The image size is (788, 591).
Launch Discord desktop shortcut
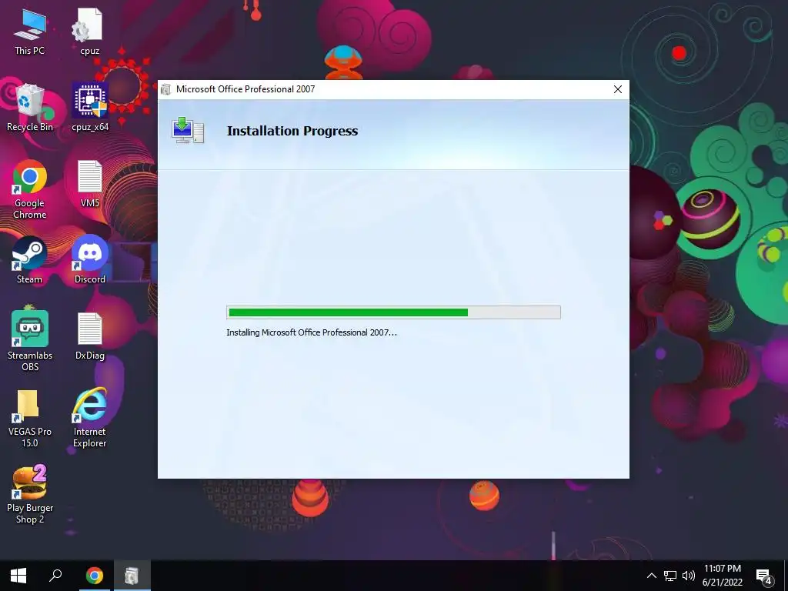(90, 260)
